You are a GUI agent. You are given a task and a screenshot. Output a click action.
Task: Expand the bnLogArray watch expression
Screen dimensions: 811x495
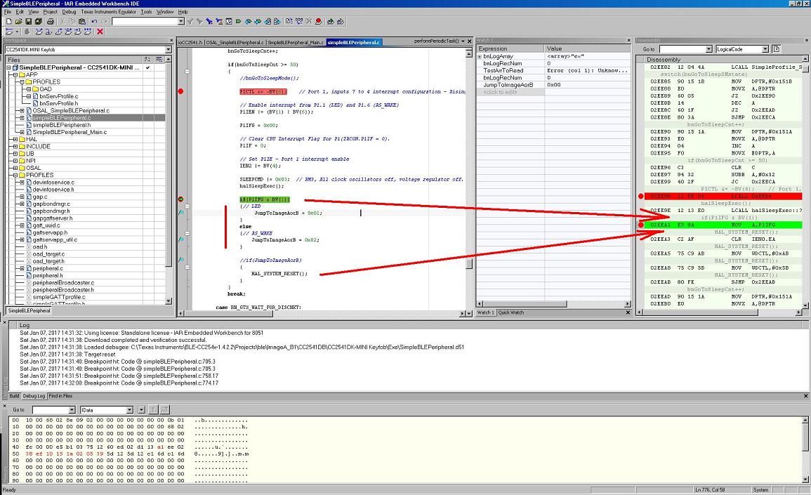(x=480, y=56)
